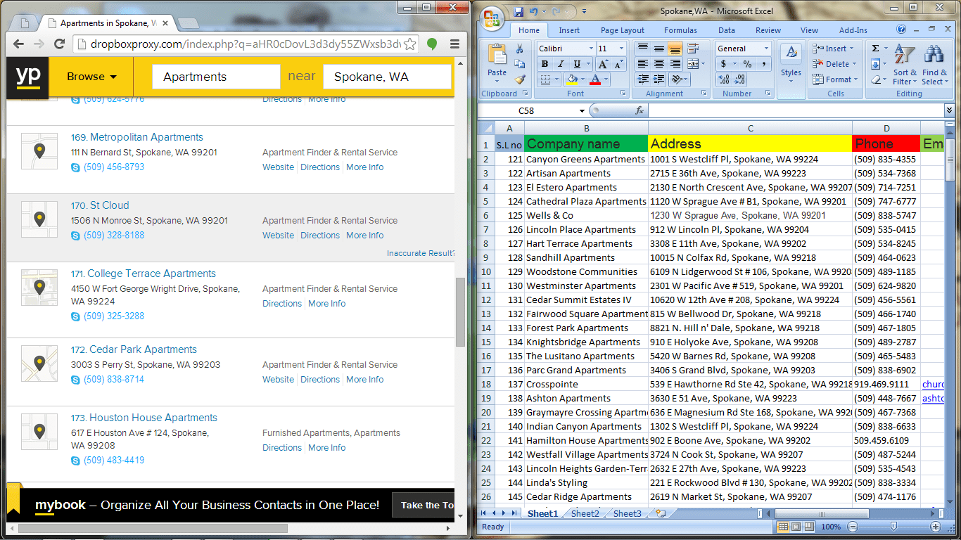Select the Sheet3 worksheet tab
This screenshot has width=961, height=540.
click(627, 514)
